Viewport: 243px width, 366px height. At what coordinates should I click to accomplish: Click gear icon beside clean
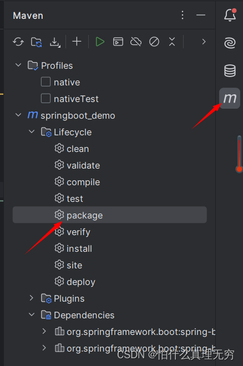(x=59, y=148)
